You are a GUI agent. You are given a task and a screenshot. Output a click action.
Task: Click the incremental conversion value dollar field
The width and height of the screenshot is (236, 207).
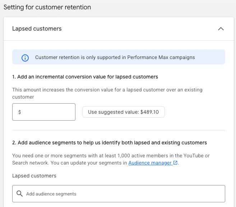point(44,112)
